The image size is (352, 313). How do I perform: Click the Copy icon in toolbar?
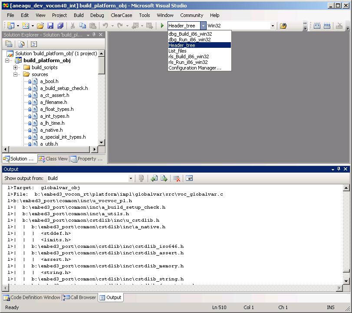[x=82, y=26]
